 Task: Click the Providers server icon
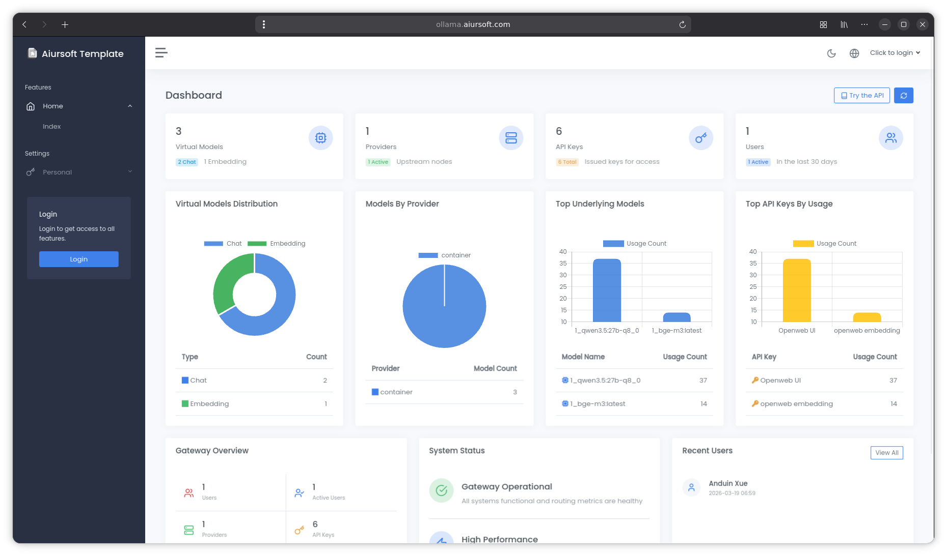(x=510, y=138)
